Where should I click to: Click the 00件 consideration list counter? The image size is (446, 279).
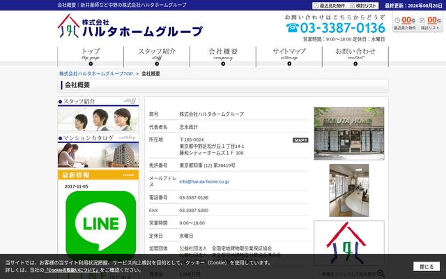coord(431,23)
